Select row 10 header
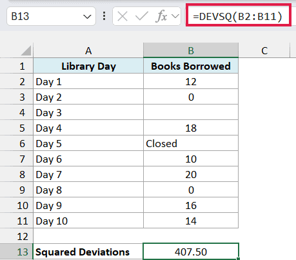Viewport: 296px width, 260px height. [17, 205]
